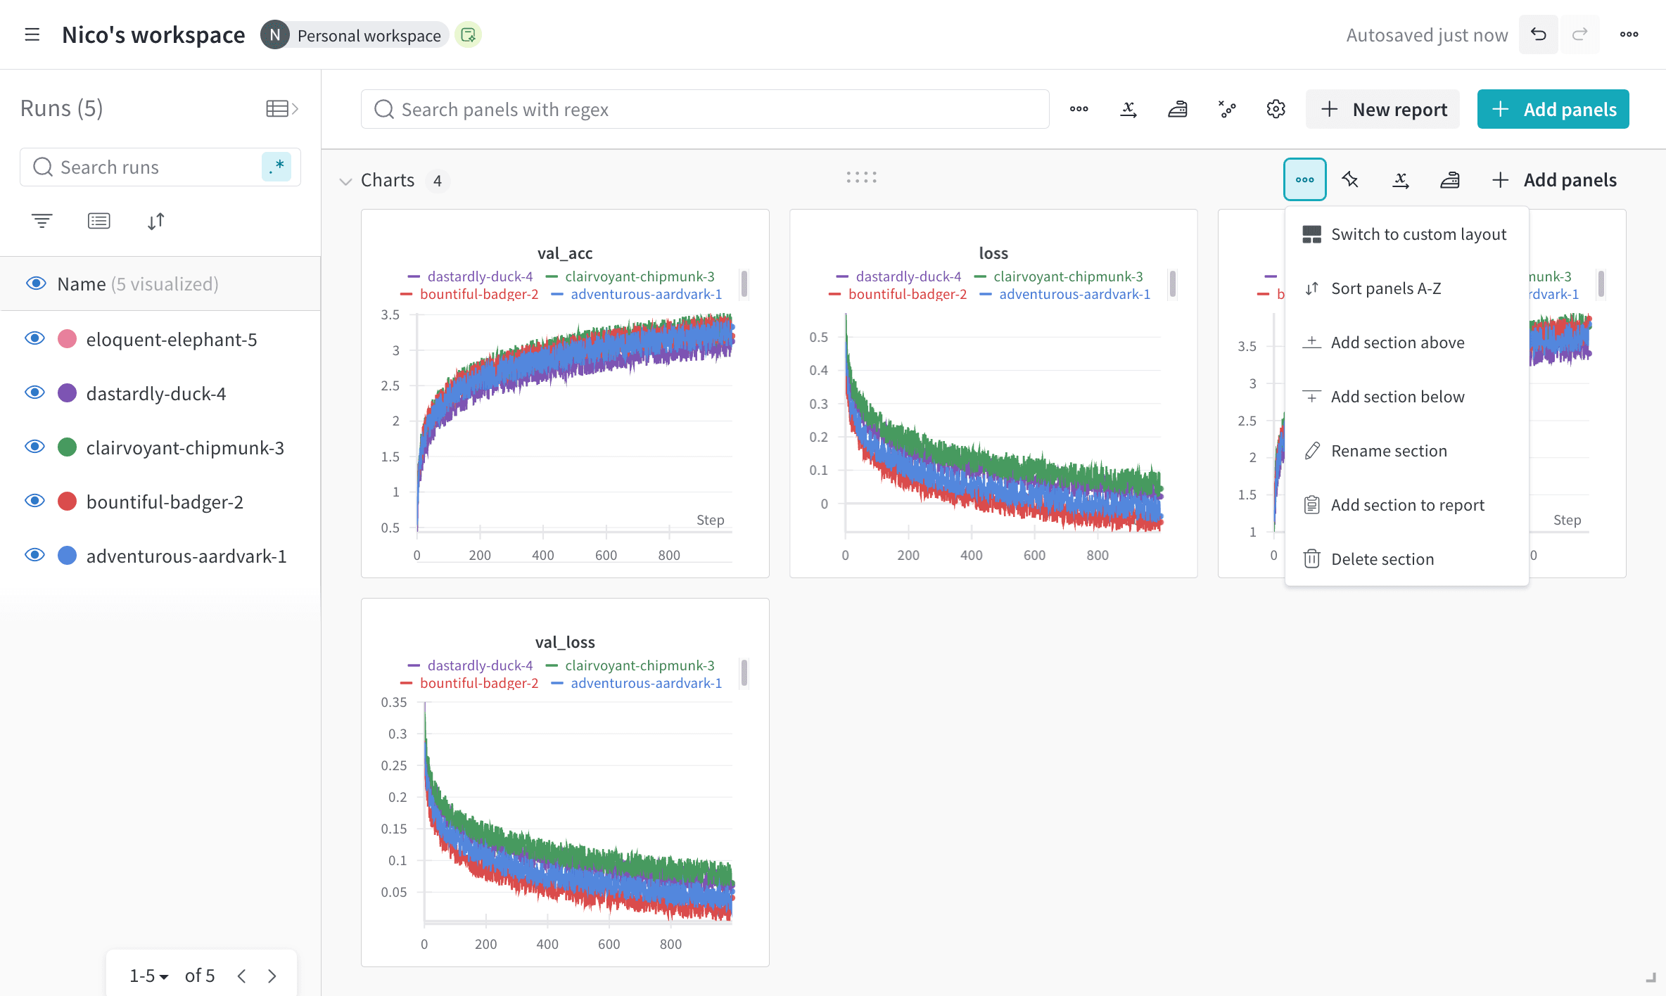The image size is (1666, 996).
Task: Click the N user avatar
Action: pyautogui.click(x=275, y=35)
